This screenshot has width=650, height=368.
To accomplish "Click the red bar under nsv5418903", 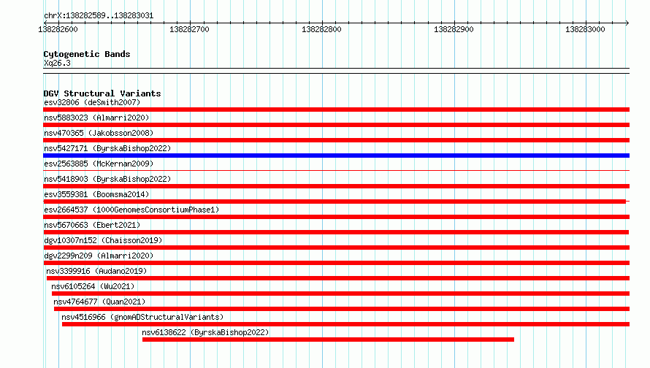I will pyautogui.click(x=336, y=186).
